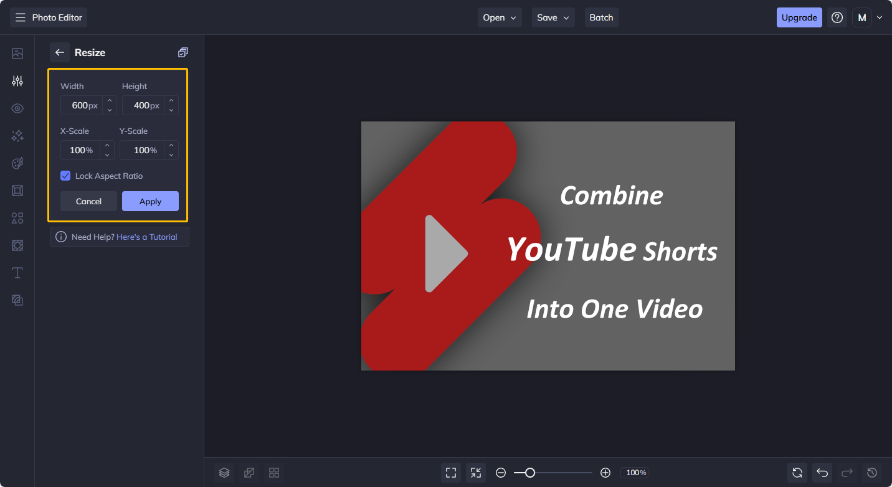Screen dimensions: 892x487
Task: Decrease Width with the down arrow
Action: [x=110, y=110]
